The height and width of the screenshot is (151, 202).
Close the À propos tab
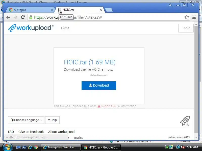tap(52, 10)
